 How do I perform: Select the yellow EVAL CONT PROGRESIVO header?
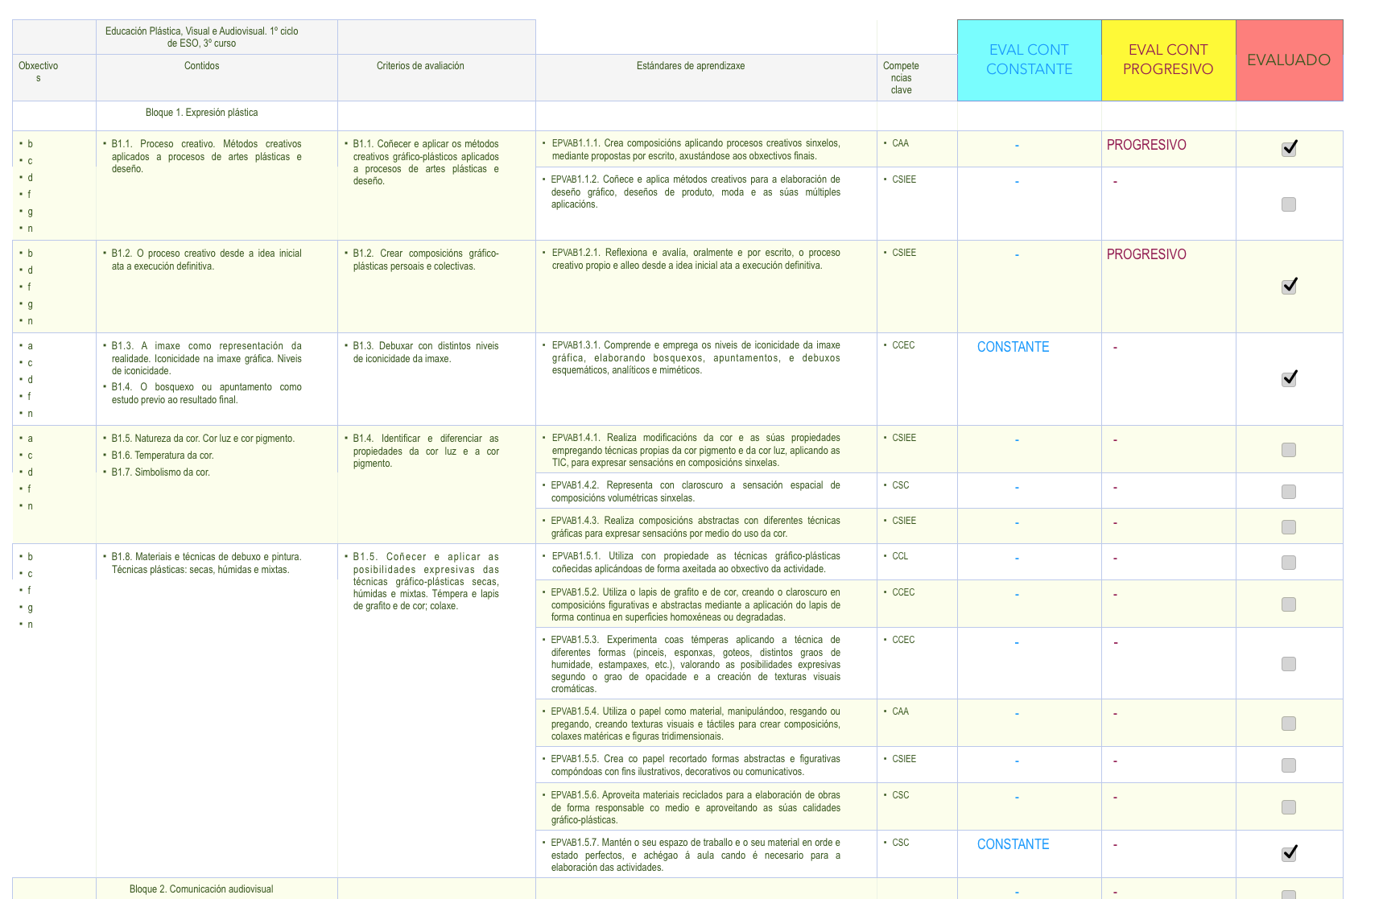pyautogui.click(x=1168, y=60)
